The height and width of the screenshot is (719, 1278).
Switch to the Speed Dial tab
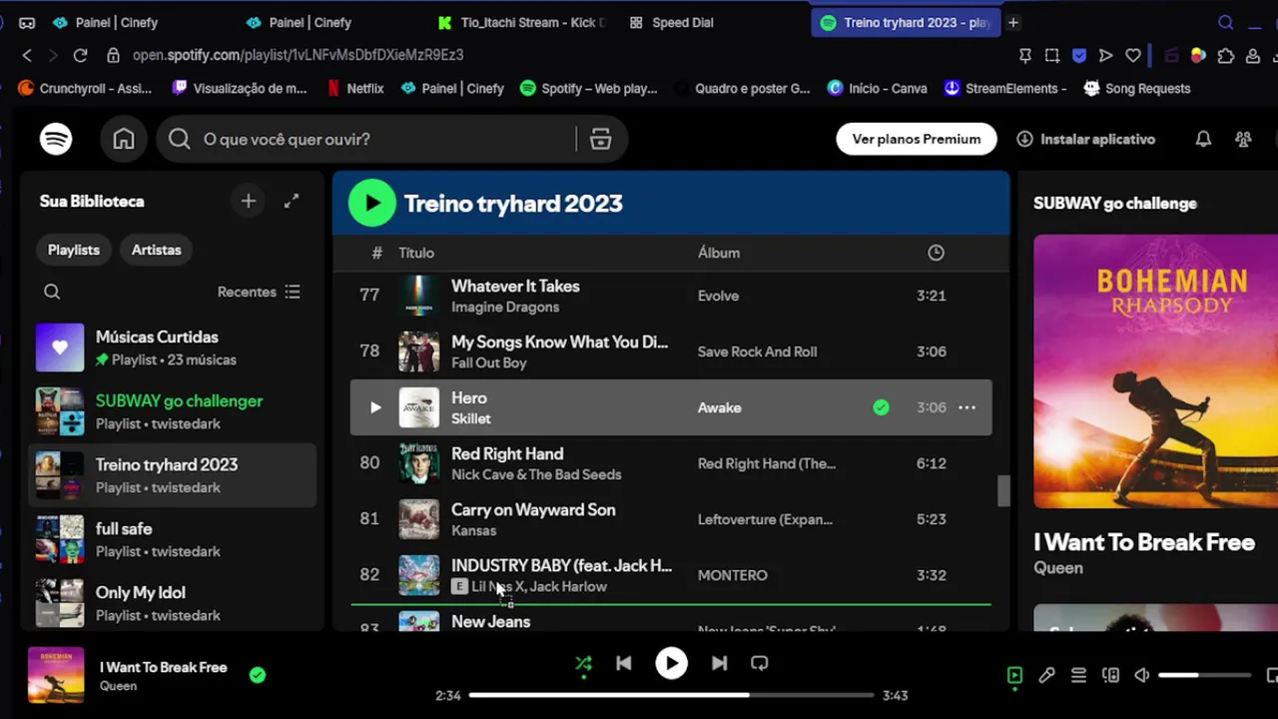pos(670,22)
